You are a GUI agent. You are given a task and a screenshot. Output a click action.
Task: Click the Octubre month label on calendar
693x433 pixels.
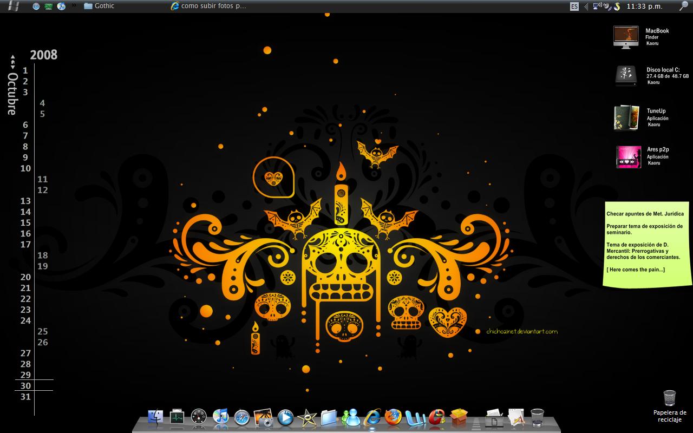tap(12, 93)
